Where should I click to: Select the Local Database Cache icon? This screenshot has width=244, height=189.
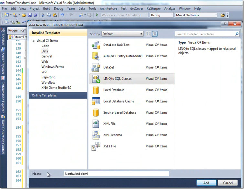tap(96, 101)
